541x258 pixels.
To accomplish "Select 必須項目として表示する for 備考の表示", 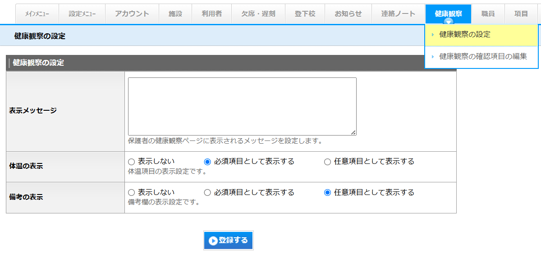I will pyautogui.click(x=207, y=193).
